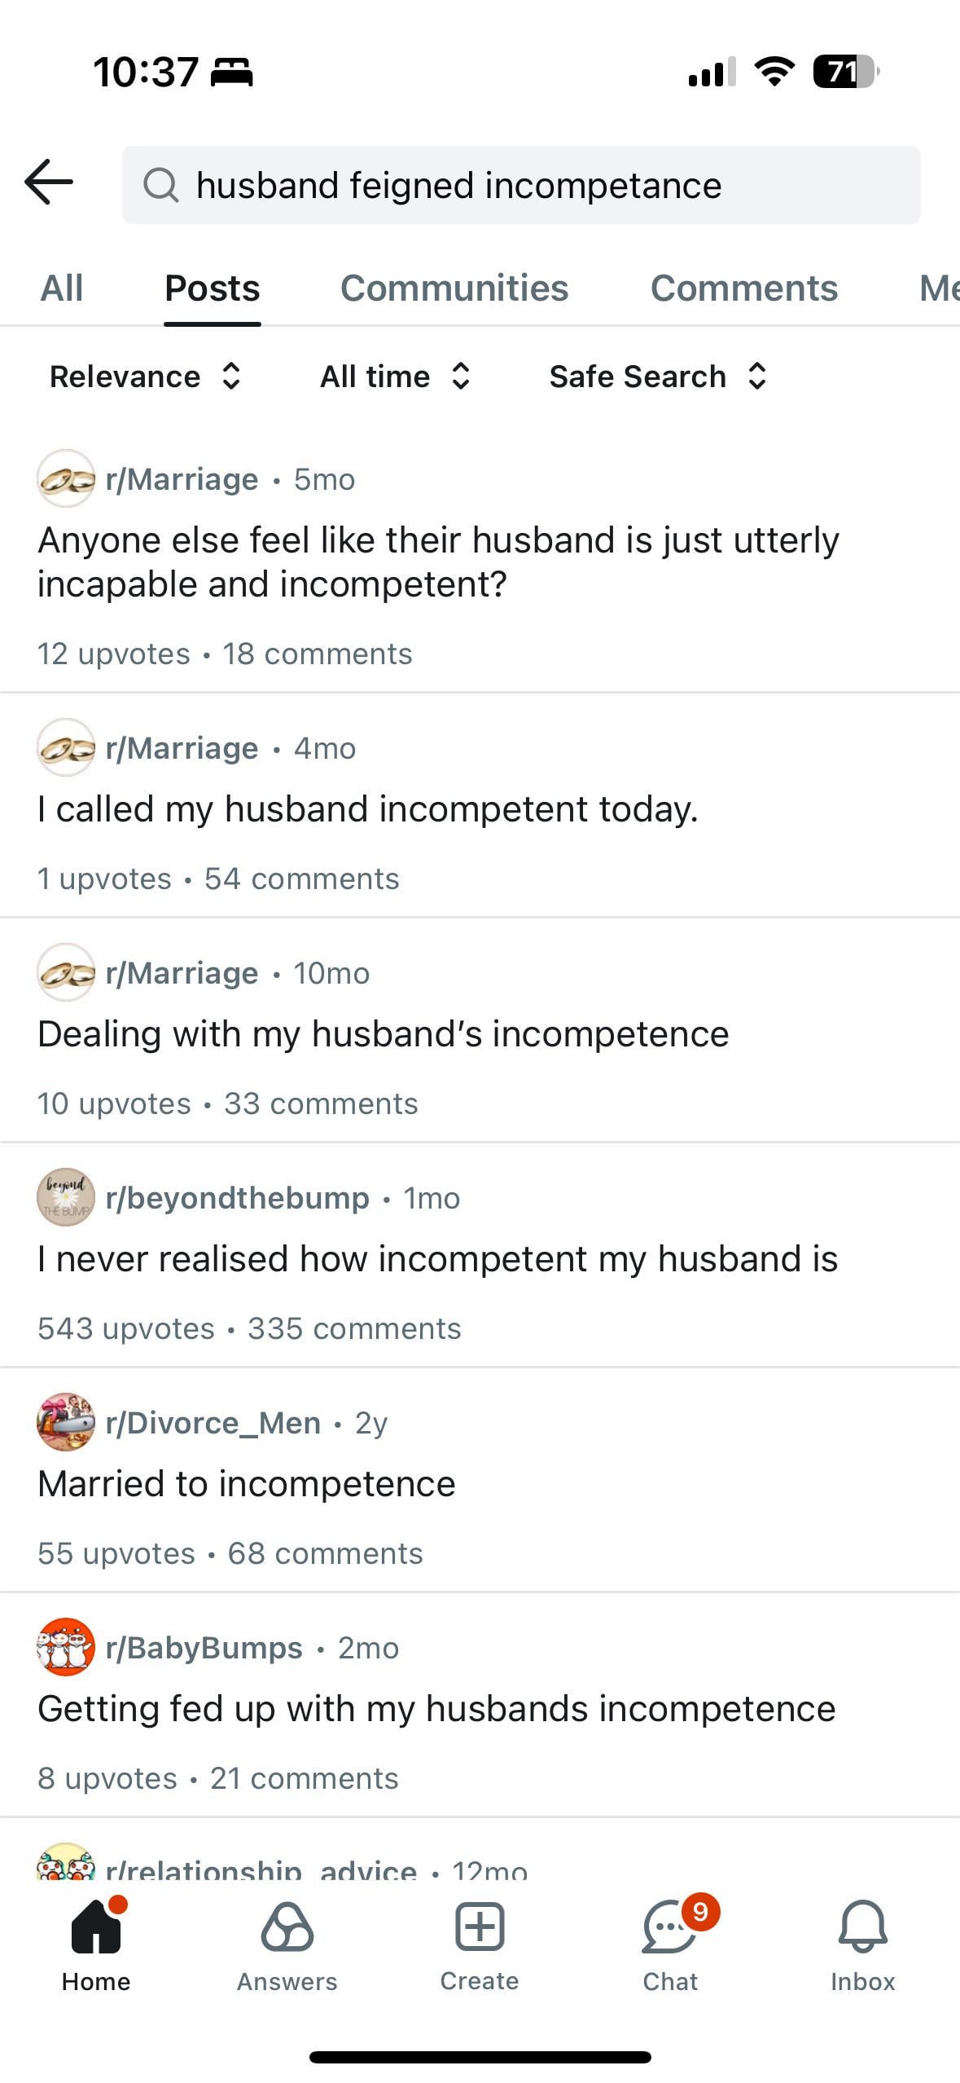Select the All results tab

click(x=62, y=288)
